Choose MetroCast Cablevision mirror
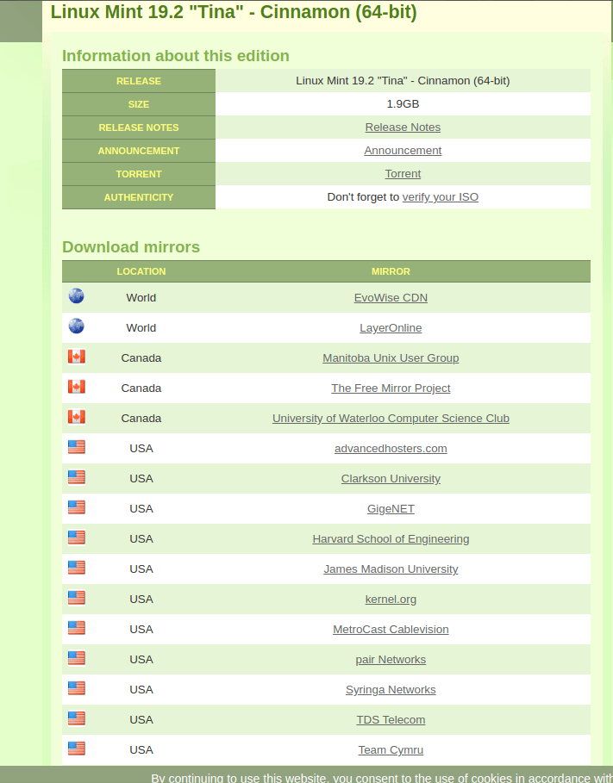This screenshot has height=783, width=613. coord(391,629)
